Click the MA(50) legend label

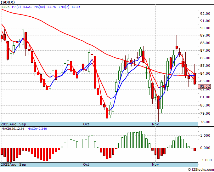coord(40,7)
